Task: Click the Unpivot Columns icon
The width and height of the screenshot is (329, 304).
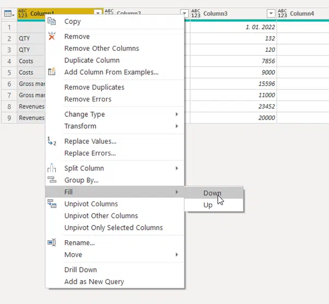Action: (51, 204)
